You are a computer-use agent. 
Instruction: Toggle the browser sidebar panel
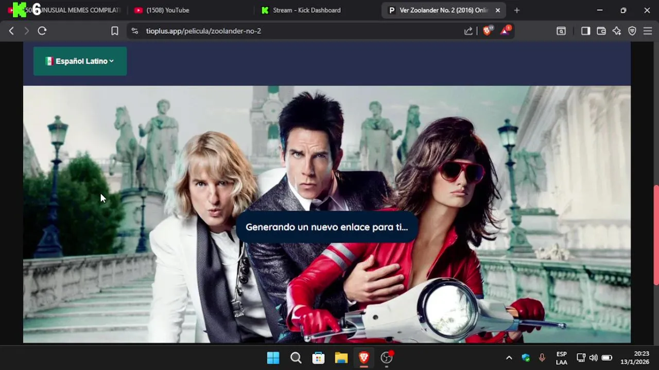point(585,31)
